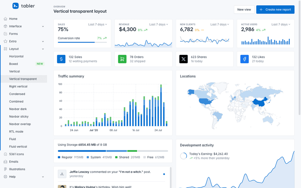This screenshot has height=188, width=301.
Task: Open Navbar sticky layout item
Action: (x=24, y=117)
